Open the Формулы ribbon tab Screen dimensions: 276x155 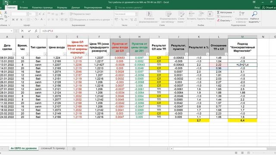(62, 8)
